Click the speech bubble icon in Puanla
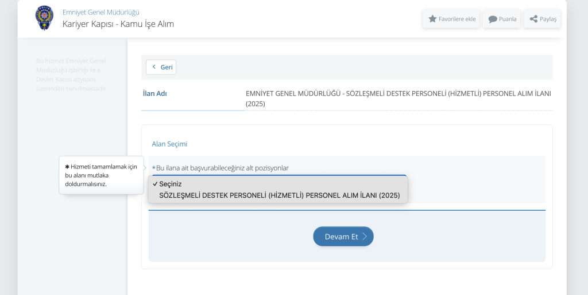The height and width of the screenshot is (295, 588). coord(492,19)
